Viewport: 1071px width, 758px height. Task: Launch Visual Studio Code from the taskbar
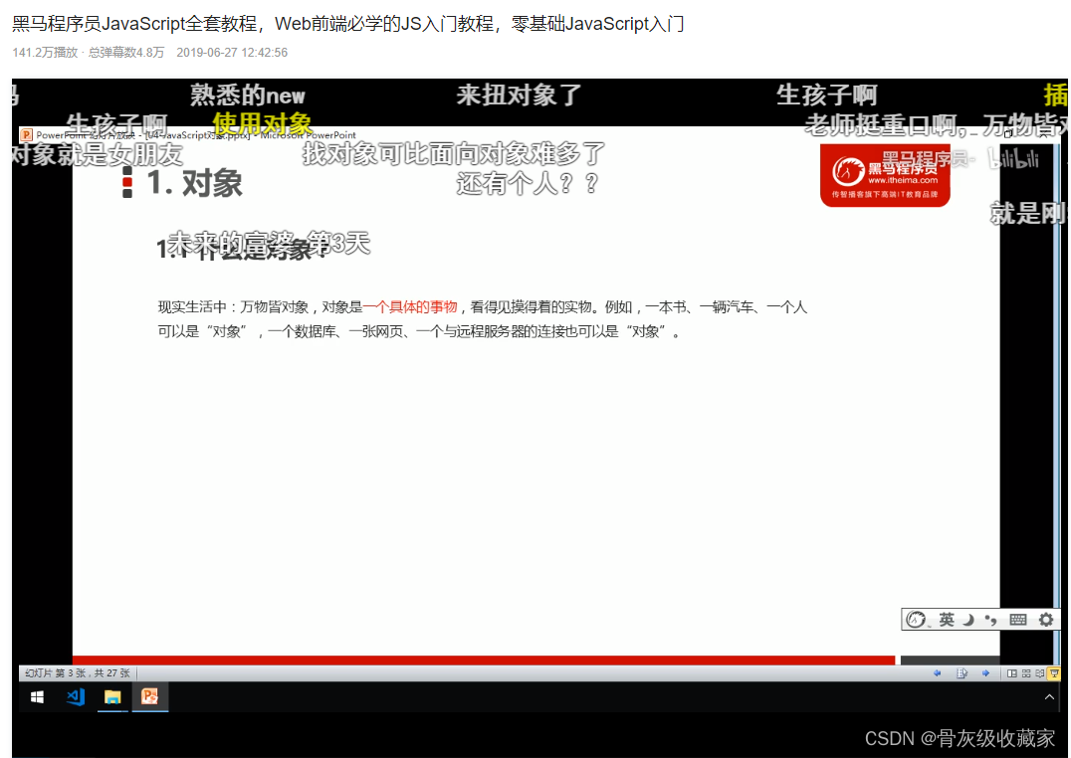[76, 696]
